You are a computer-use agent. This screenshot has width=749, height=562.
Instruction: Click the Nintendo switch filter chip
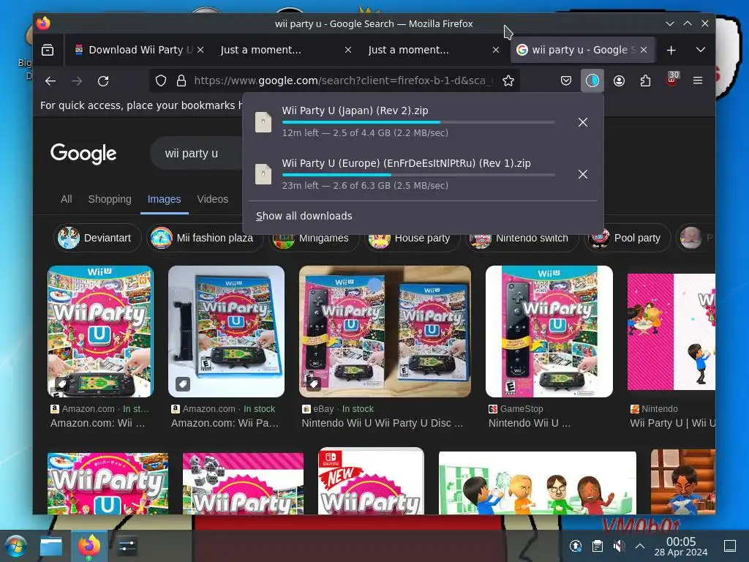point(522,241)
